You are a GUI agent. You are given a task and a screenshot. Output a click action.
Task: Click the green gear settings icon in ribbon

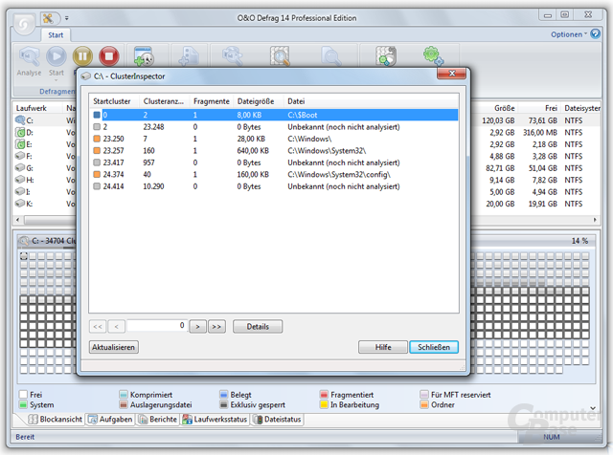(433, 56)
